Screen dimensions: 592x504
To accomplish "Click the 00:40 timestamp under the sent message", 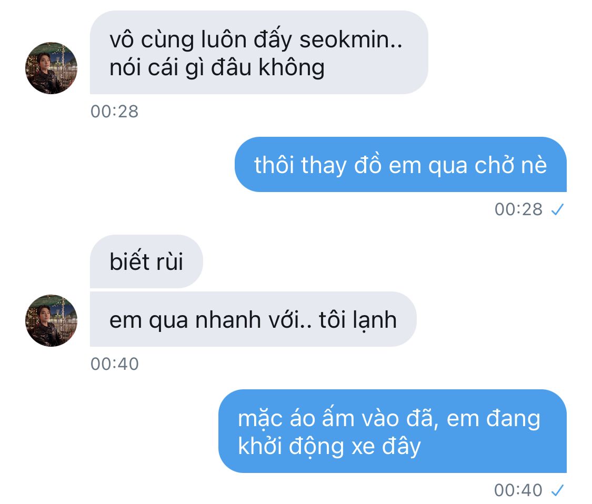I will [x=518, y=490].
